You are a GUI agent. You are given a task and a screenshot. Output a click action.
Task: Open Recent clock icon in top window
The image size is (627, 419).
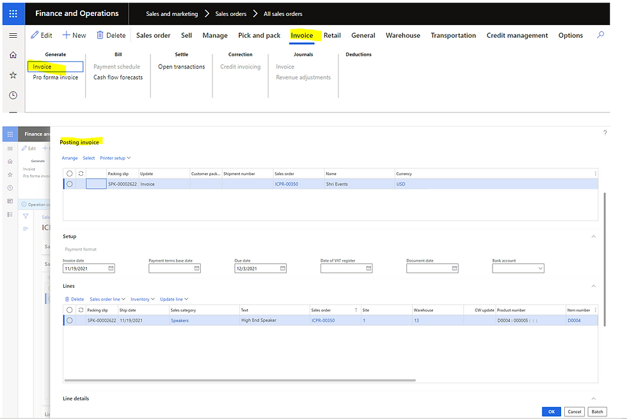point(13,95)
